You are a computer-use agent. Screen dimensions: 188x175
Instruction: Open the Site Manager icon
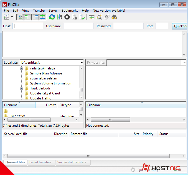6,17
